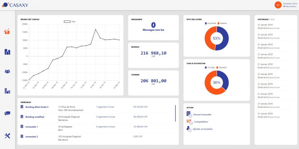The width and height of the screenshot is (299, 149).
Task: Click the Retards orange legend swatch
Action: (x=218, y=23)
